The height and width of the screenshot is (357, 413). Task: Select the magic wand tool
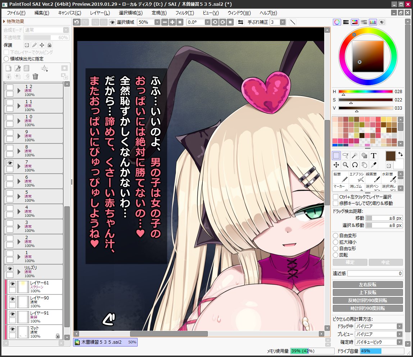coord(355,155)
